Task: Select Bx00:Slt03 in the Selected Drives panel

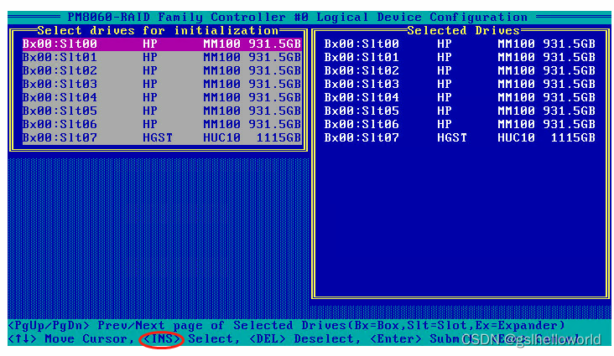Action: pyautogui.click(x=460, y=84)
